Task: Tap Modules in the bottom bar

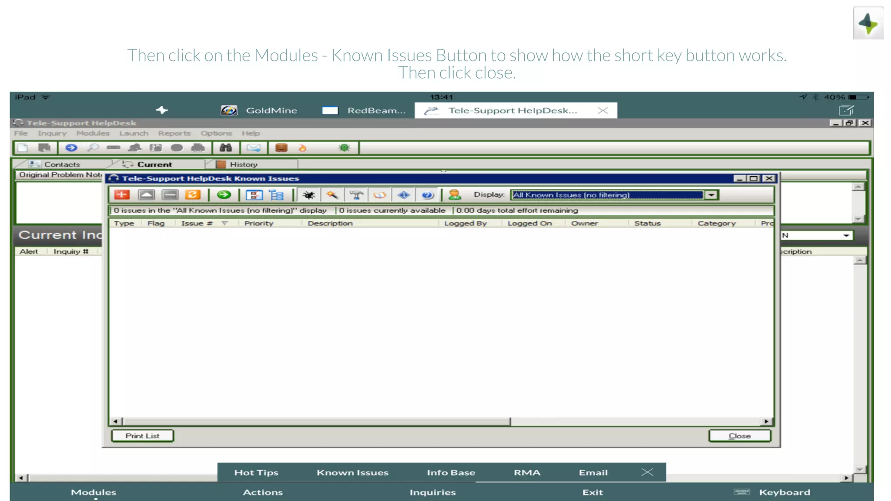Action: pyautogui.click(x=94, y=492)
